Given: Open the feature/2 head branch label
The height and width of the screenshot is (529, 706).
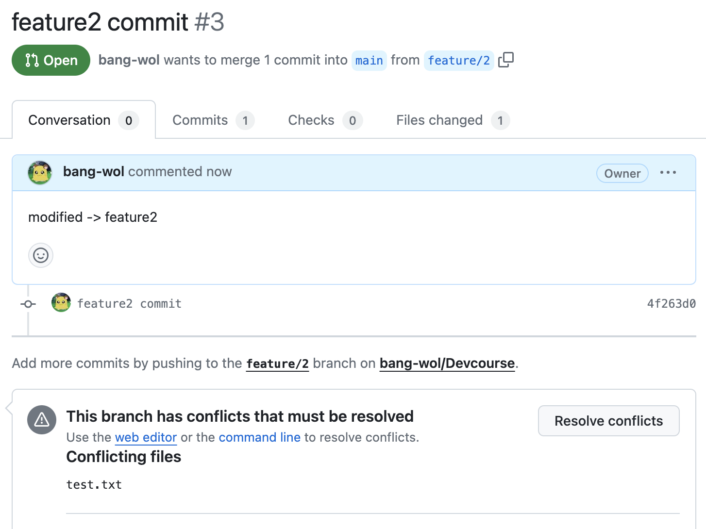Looking at the screenshot, I should (x=458, y=61).
